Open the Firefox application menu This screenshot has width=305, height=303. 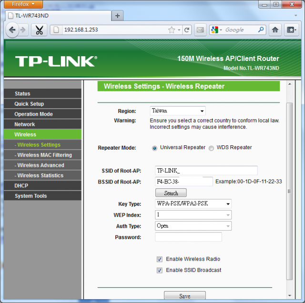(23, 4)
